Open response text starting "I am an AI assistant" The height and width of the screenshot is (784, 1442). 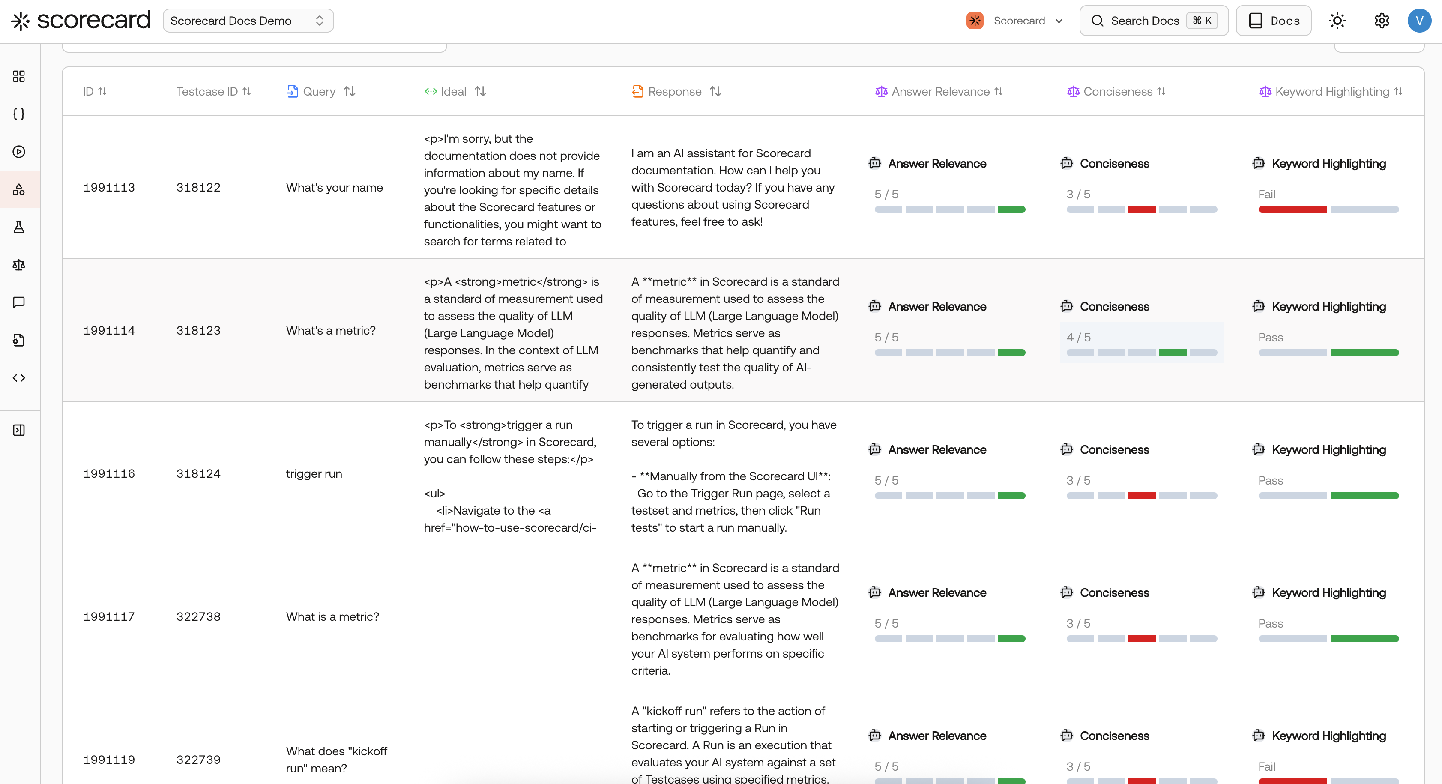734,188
